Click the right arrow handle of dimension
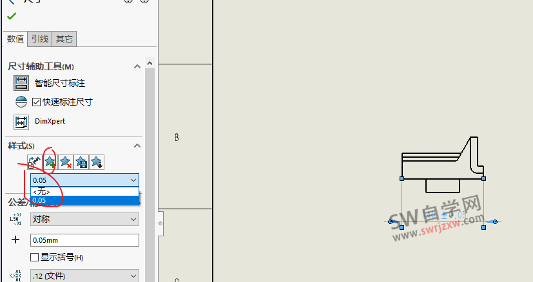 495,222
